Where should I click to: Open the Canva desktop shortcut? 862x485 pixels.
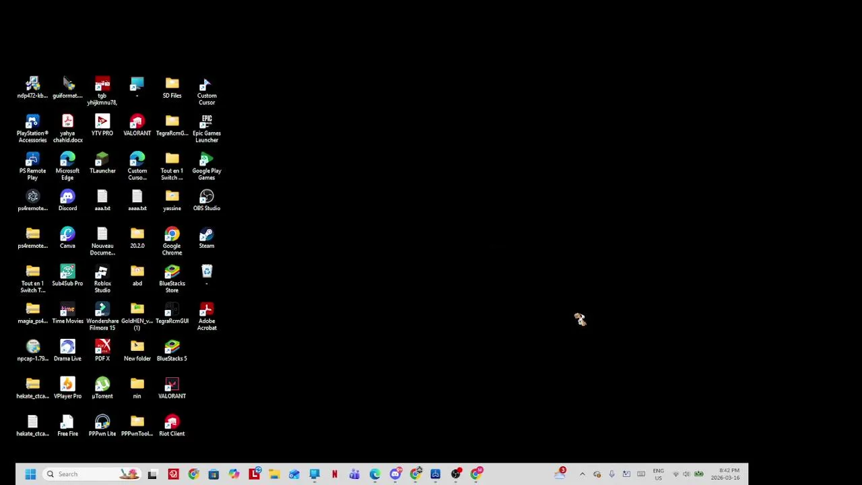click(x=67, y=238)
